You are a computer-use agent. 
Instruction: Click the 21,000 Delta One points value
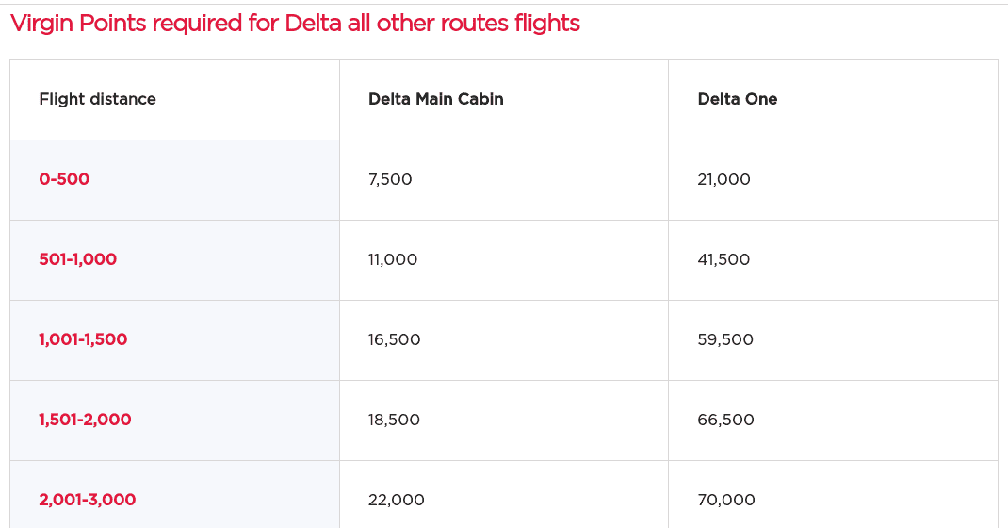(723, 179)
